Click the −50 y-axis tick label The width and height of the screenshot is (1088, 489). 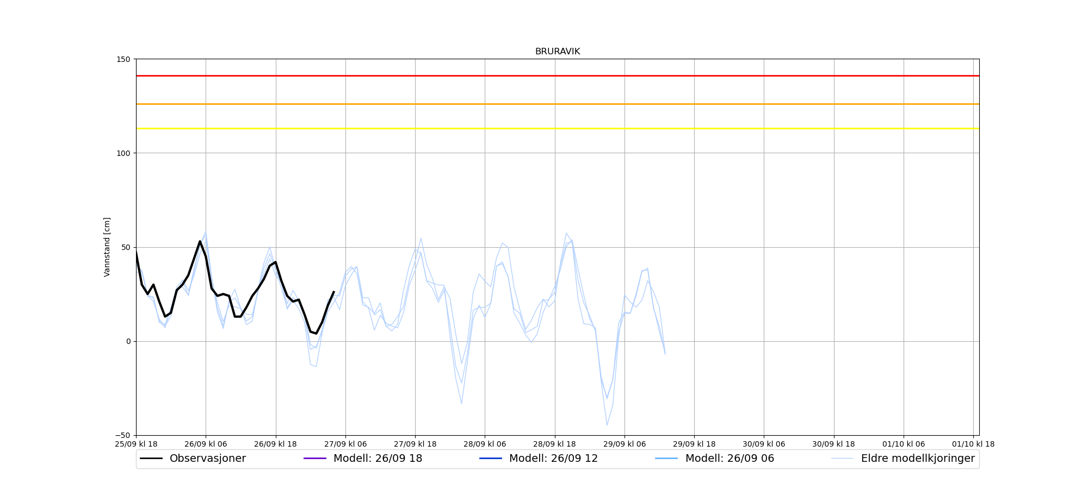[x=122, y=435]
